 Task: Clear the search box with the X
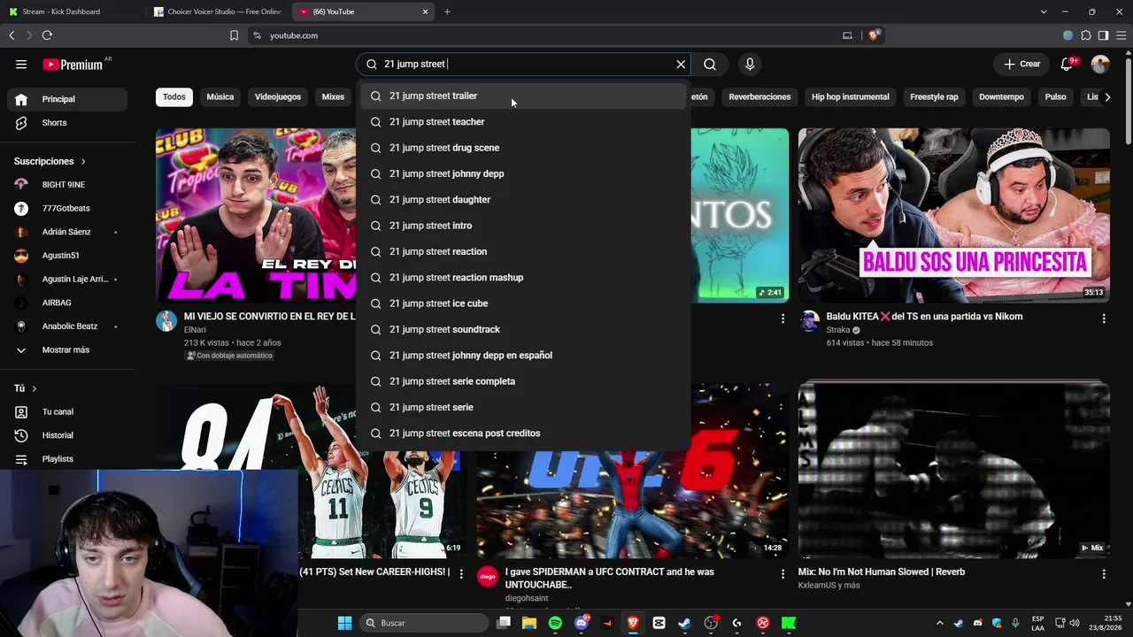pos(681,64)
